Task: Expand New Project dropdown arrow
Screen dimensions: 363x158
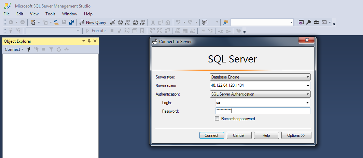Action: pos(39,22)
